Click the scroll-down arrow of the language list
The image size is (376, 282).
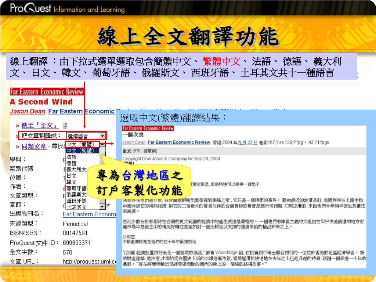coord(103,206)
